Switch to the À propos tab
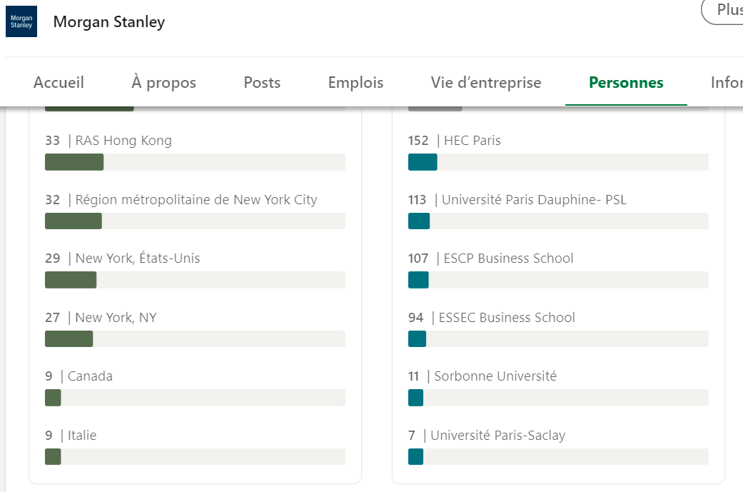The height and width of the screenshot is (492, 743). pos(163,82)
